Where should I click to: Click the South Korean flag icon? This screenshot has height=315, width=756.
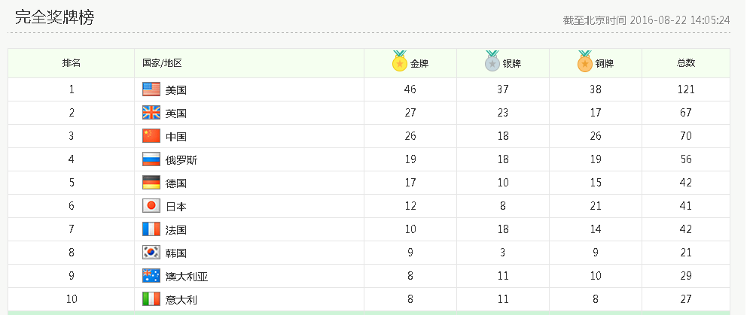point(151,253)
